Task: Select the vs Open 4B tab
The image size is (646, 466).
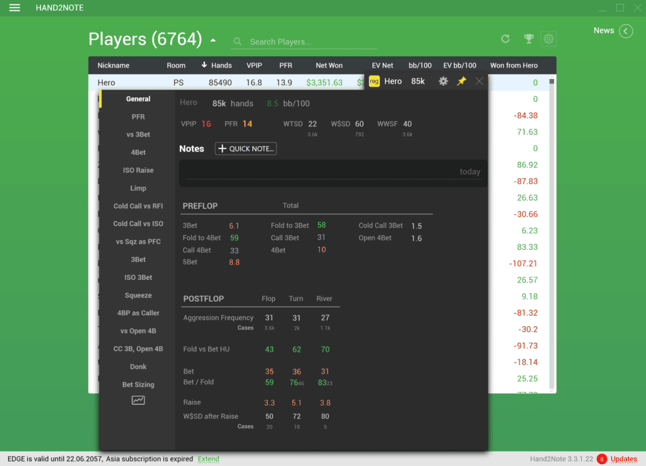Action: (x=138, y=331)
